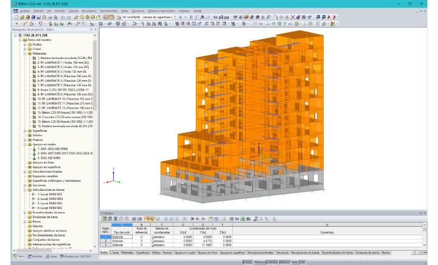
Task: Open the Archivo menu
Action: (25, 11)
